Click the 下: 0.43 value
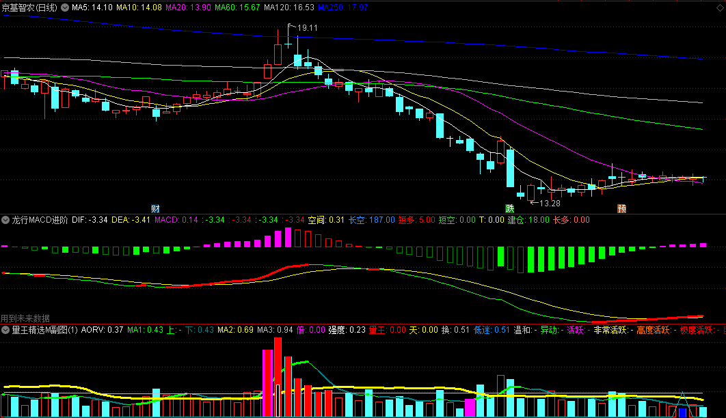The height and width of the screenshot is (418, 726). pyautogui.click(x=200, y=330)
